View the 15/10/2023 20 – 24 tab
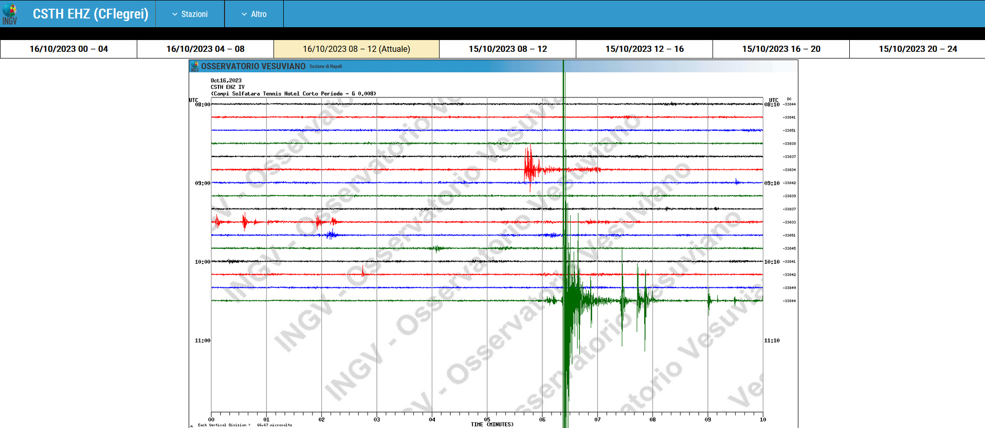The height and width of the screenshot is (428, 985). point(918,49)
